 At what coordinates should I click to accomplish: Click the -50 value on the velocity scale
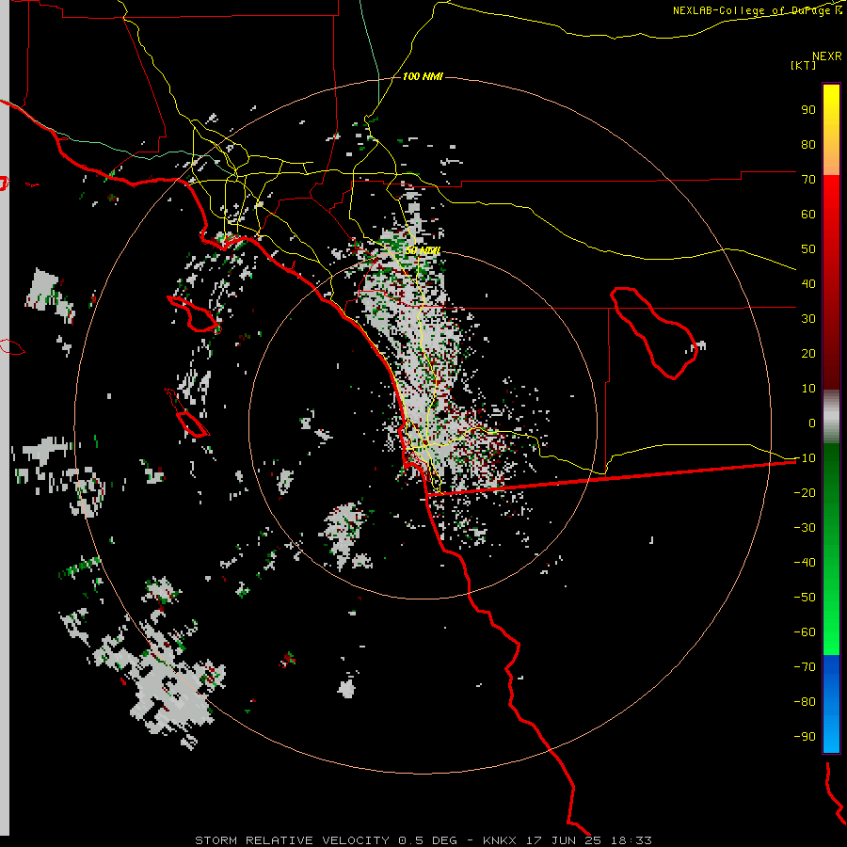(x=805, y=598)
